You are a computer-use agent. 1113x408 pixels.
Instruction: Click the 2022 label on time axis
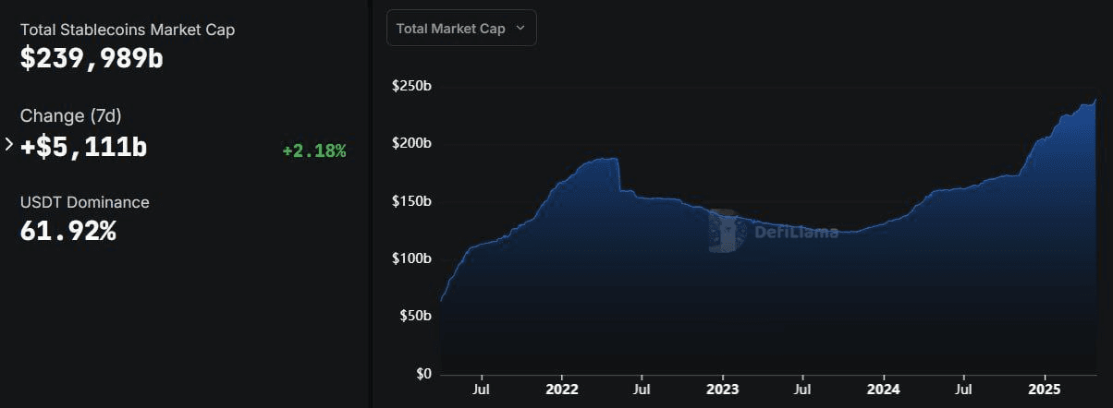562,390
